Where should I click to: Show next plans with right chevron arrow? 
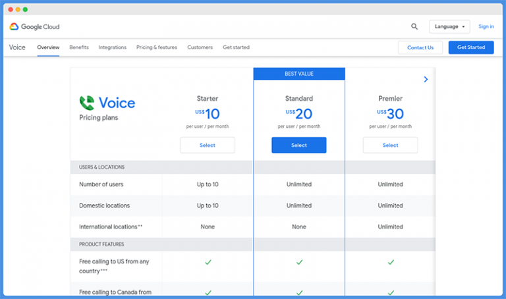[426, 79]
